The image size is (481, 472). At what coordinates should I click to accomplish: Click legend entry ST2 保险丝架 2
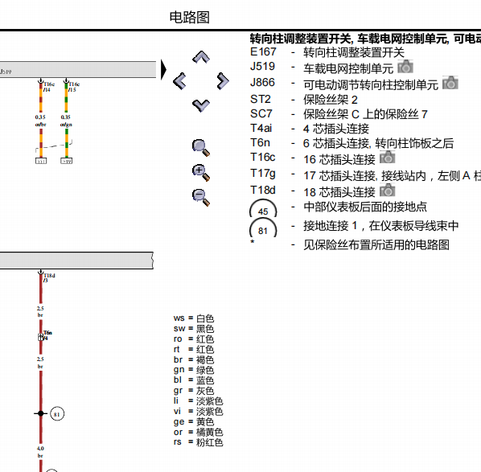click(x=304, y=100)
